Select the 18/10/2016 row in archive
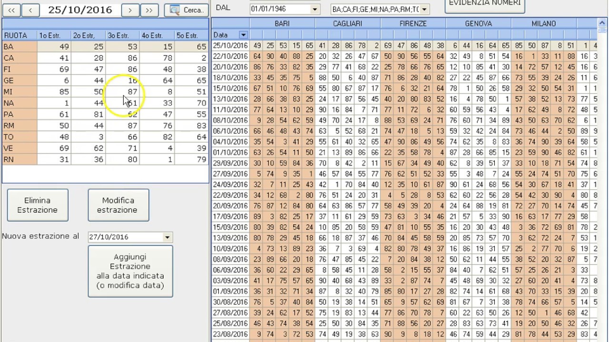609x342 pixels. click(x=404, y=77)
